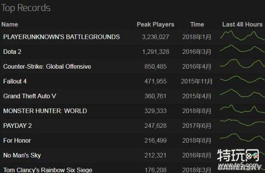The image size is (265, 173).
Task: View Counter-Strike 48-hour sparkline chart
Action: tap(242, 64)
